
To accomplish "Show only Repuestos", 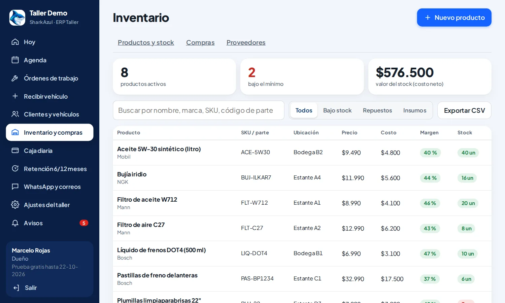I will (x=377, y=110).
